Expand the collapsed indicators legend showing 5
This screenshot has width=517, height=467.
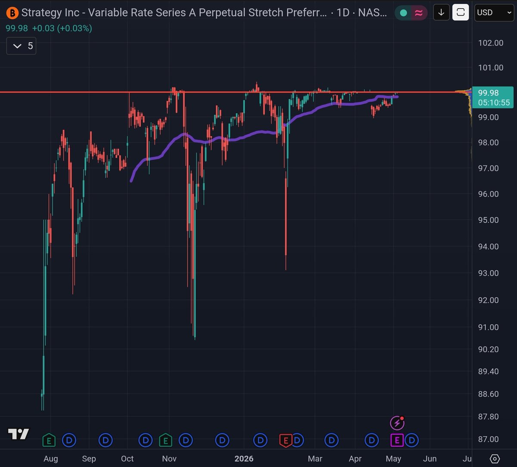point(21,46)
